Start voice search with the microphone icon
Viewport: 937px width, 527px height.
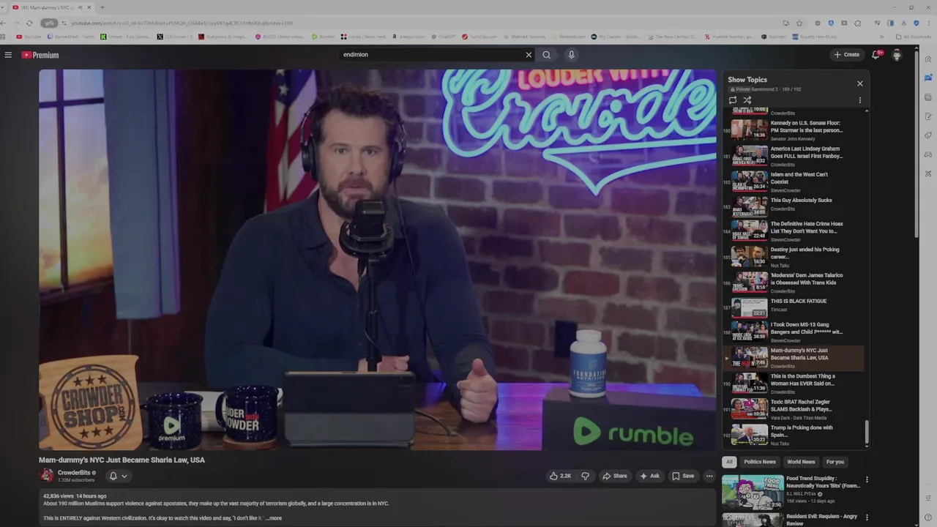click(572, 55)
